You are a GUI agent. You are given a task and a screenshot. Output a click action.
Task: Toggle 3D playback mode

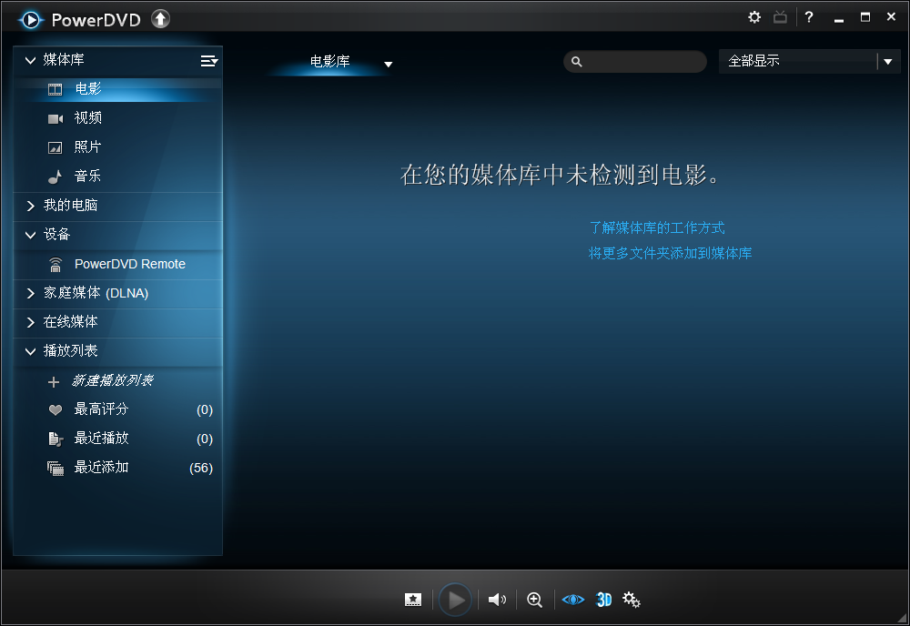pos(603,600)
